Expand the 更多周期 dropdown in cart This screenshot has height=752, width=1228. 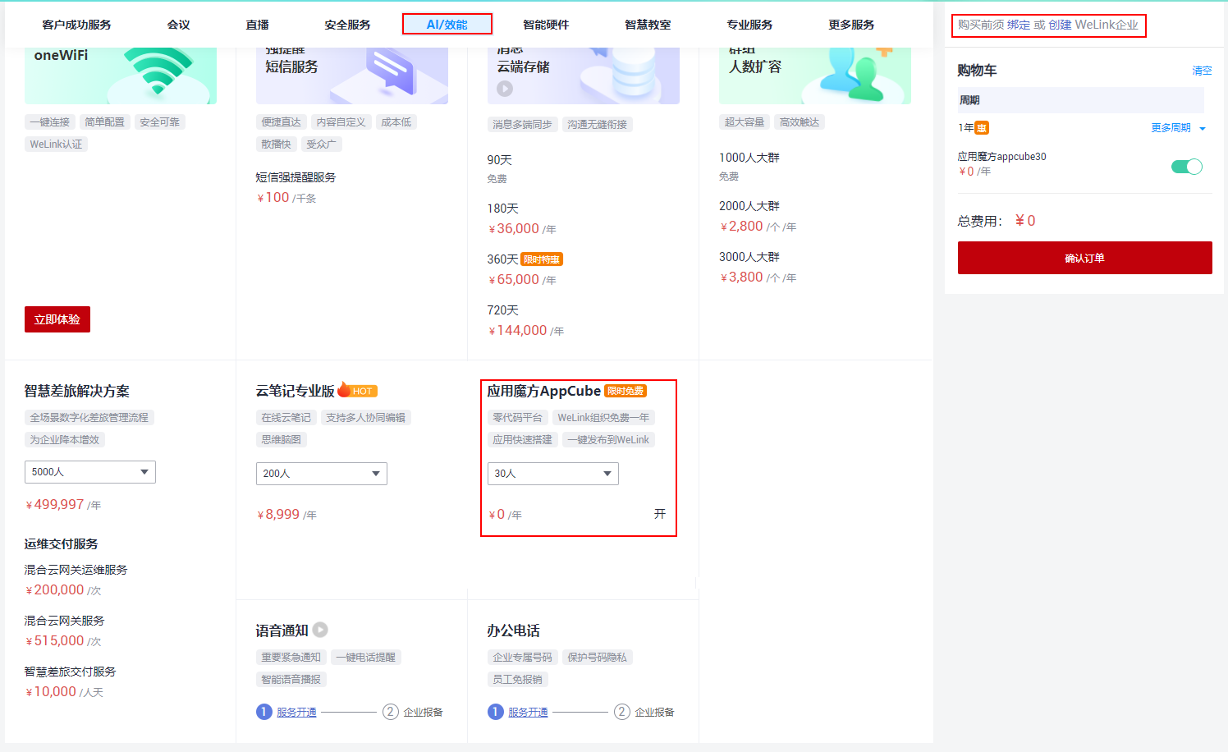[x=1178, y=128]
